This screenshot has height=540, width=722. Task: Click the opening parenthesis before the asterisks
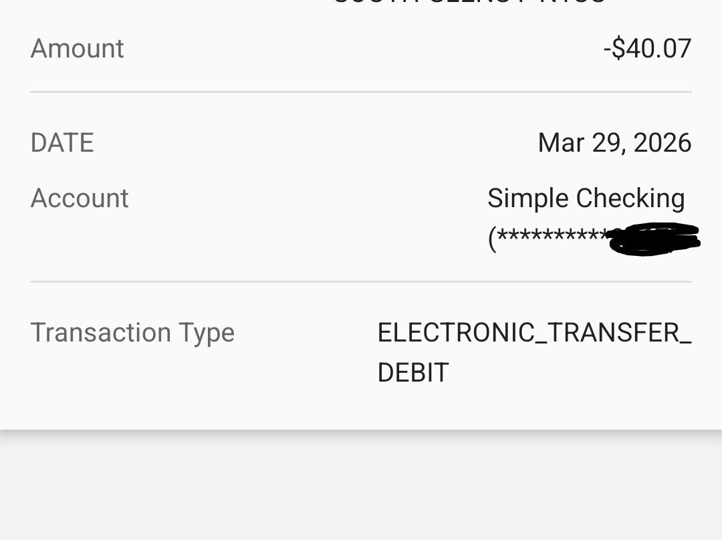[492, 239]
